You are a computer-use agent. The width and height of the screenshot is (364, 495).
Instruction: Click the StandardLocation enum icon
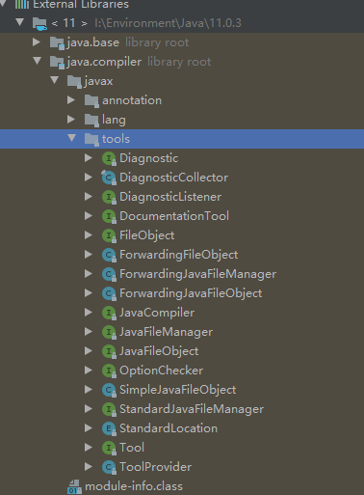109,428
